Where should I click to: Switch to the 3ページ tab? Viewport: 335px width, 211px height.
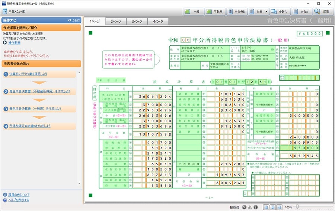[137, 21]
